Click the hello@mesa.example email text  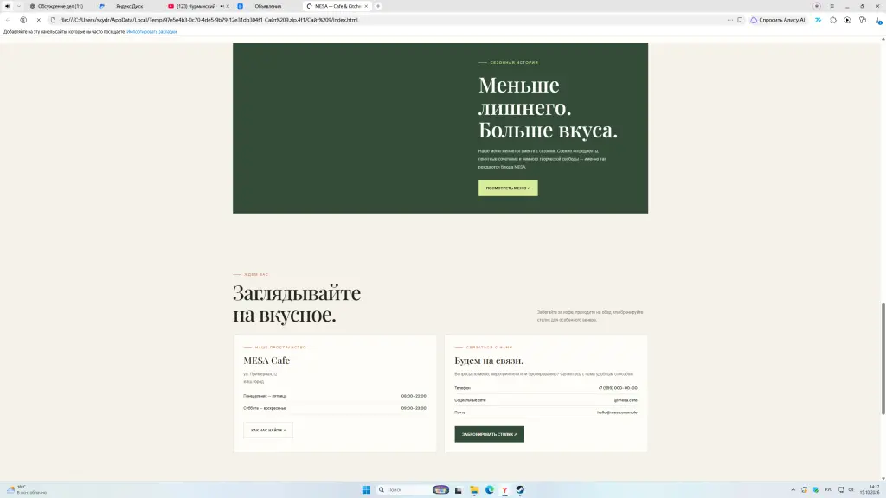point(617,412)
